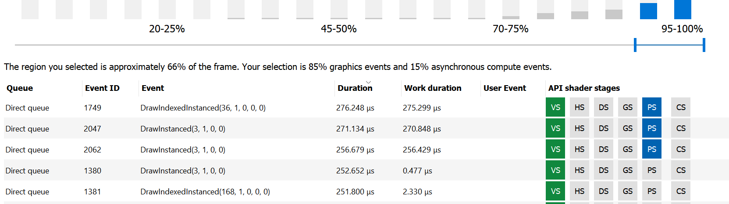
Task: Click the VS stage badge for event 1749
Action: [555, 107]
